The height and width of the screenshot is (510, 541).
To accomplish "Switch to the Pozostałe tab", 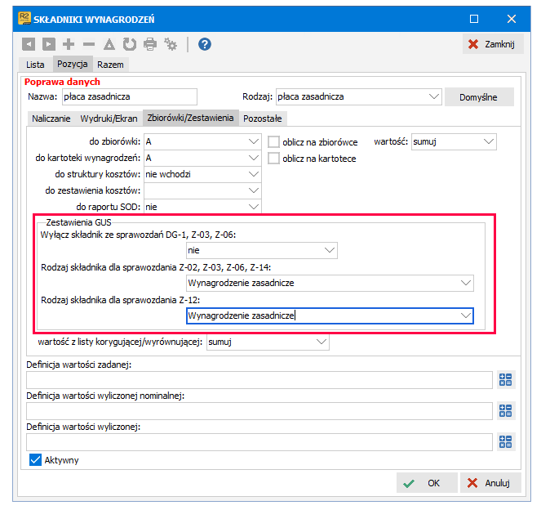I will [x=263, y=119].
